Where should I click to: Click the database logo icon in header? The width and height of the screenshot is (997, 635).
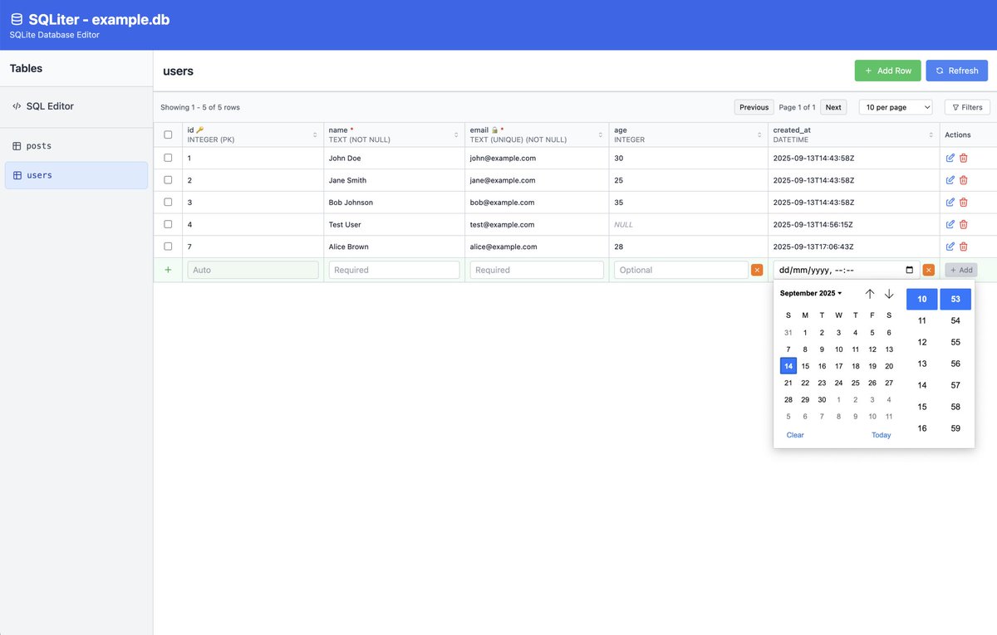click(x=17, y=19)
